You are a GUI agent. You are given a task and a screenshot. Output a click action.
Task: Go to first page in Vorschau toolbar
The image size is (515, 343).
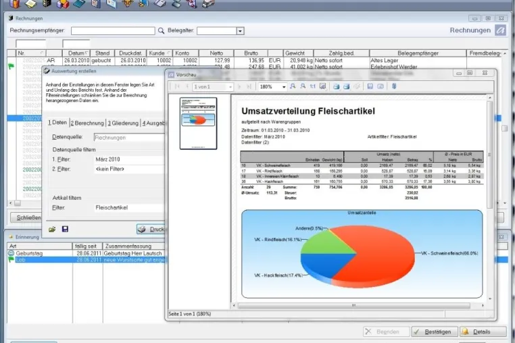tap(177, 86)
